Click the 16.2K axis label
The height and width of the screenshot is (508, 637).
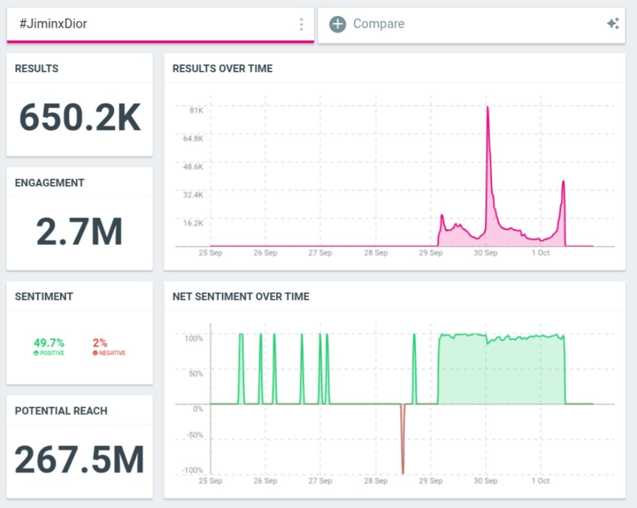pos(193,222)
